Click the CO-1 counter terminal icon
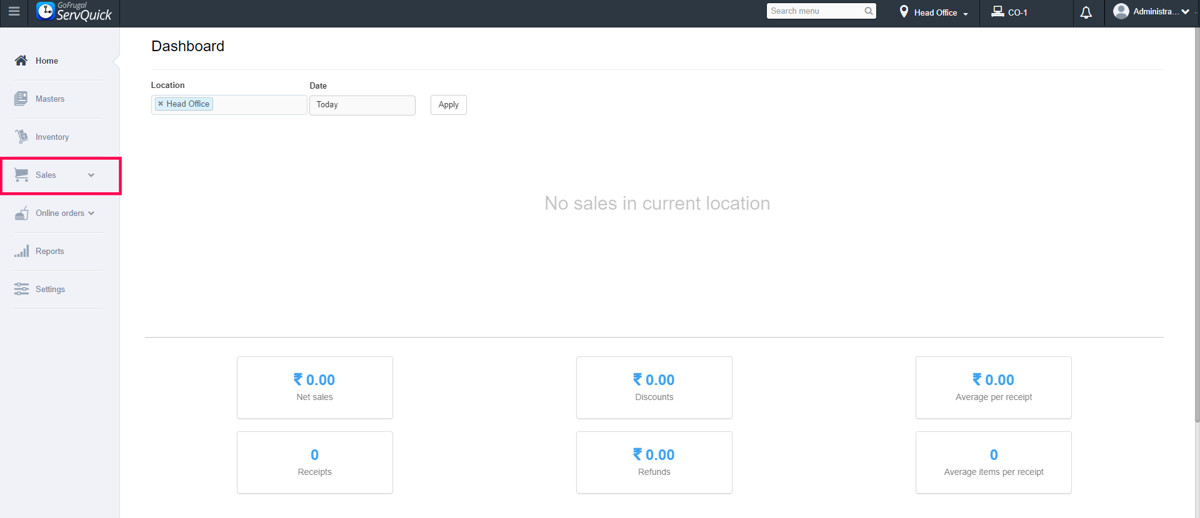The width and height of the screenshot is (1200, 518). [997, 12]
